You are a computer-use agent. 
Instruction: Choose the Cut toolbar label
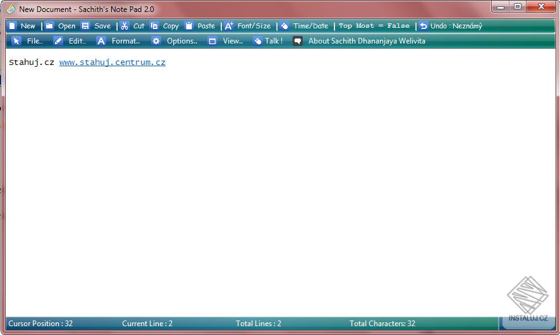tap(138, 26)
